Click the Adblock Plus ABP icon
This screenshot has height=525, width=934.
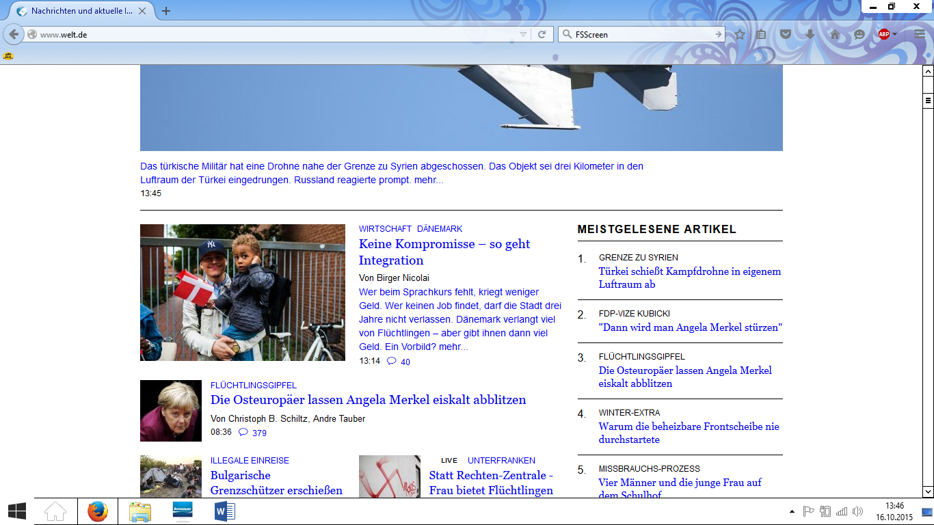(x=884, y=34)
